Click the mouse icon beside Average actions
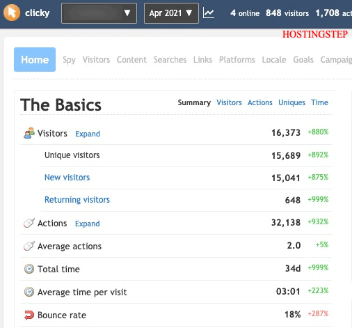 pos(29,246)
